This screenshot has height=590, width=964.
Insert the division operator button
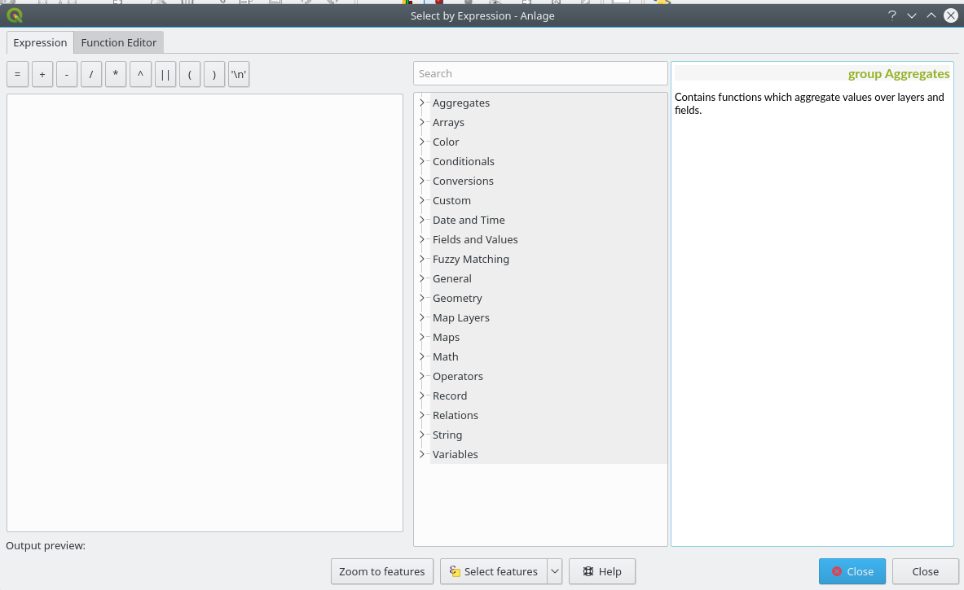(91, 74)
